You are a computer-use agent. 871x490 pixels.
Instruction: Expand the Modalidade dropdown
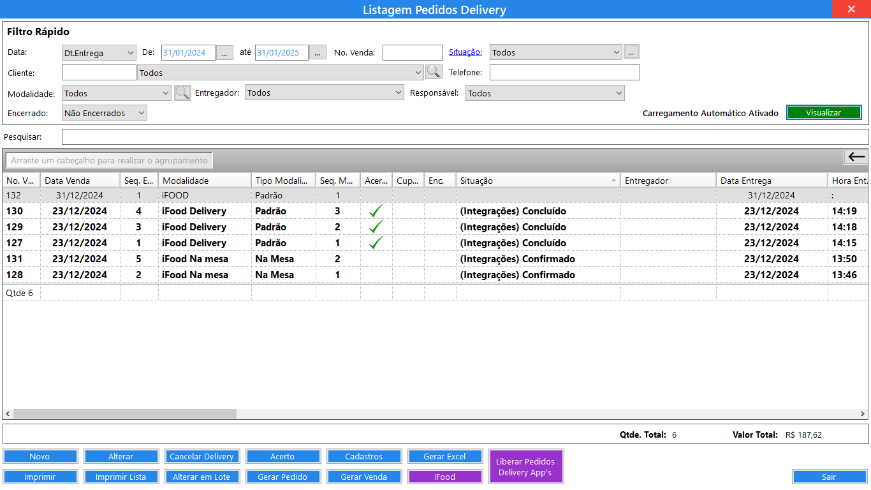point(117,93)
